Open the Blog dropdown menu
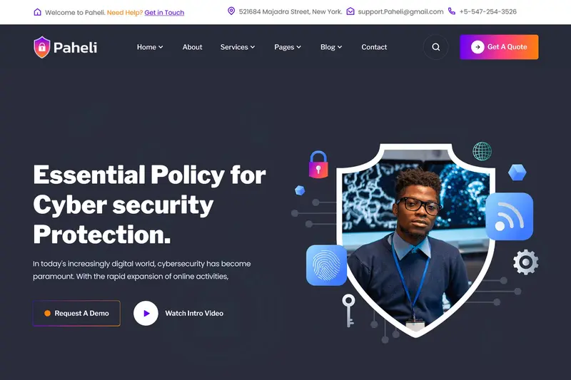The width and height of the screenshot is (571, 380). pos(331,47)
